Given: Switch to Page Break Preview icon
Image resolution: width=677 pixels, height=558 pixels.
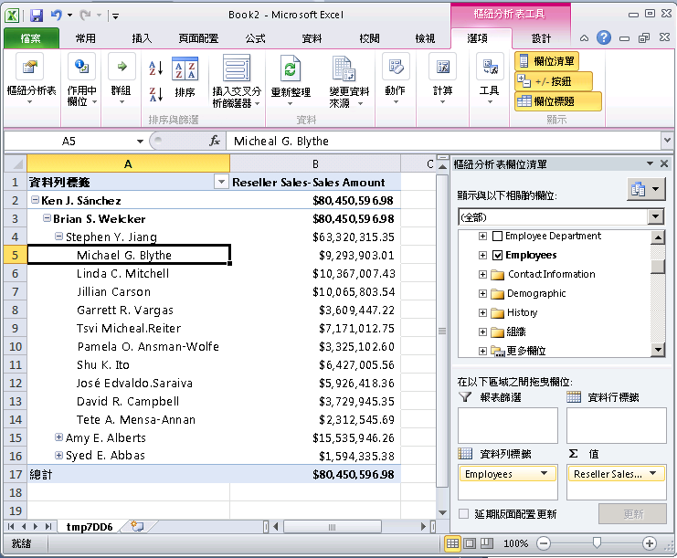Looking at the screenshot, I should coord(487,543).
